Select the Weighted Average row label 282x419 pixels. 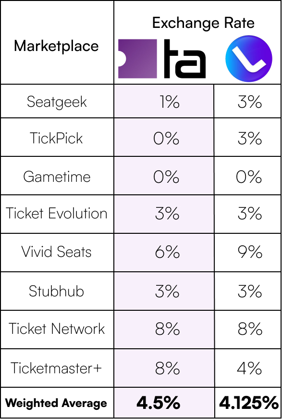coord(56,403)
